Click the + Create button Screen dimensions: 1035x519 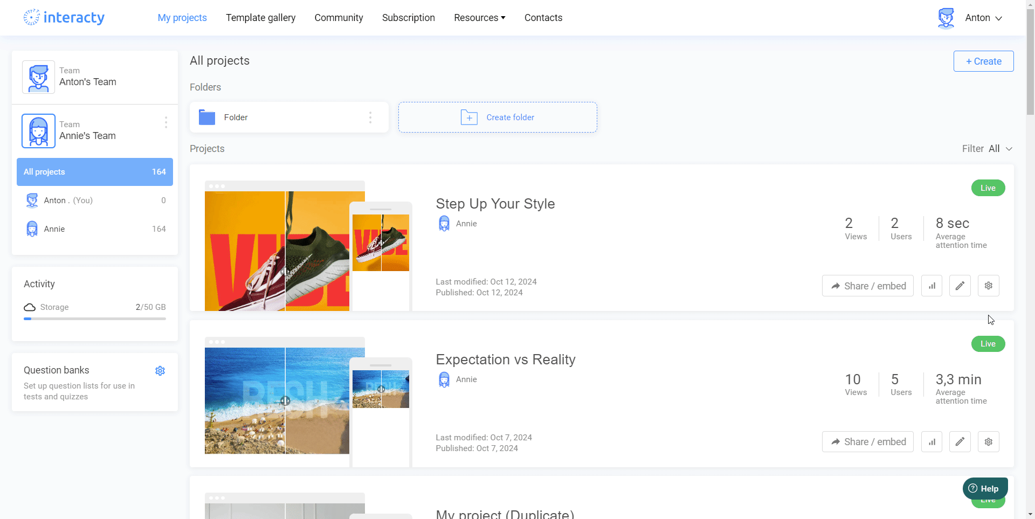coord(983,61)
